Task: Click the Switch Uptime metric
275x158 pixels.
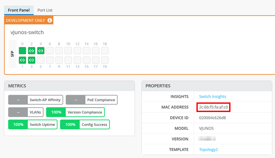Action: click(33, 124)
